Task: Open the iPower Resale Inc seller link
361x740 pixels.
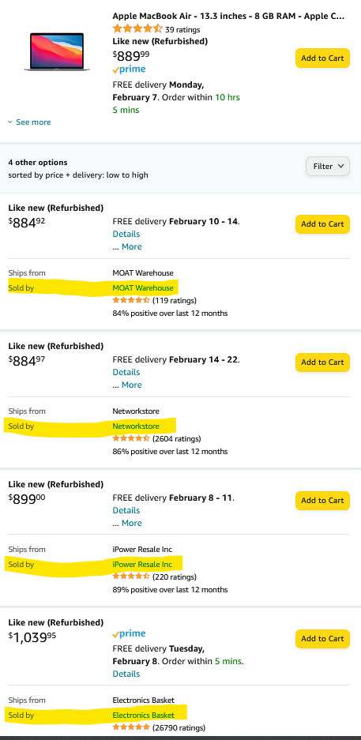Action: coord(142,565)
